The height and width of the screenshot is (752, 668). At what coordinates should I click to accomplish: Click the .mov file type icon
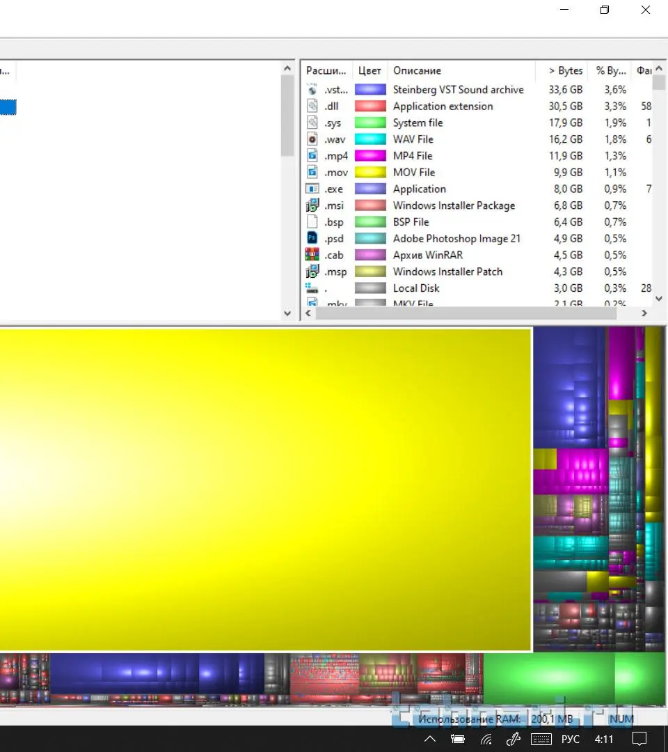click(312, 172)
